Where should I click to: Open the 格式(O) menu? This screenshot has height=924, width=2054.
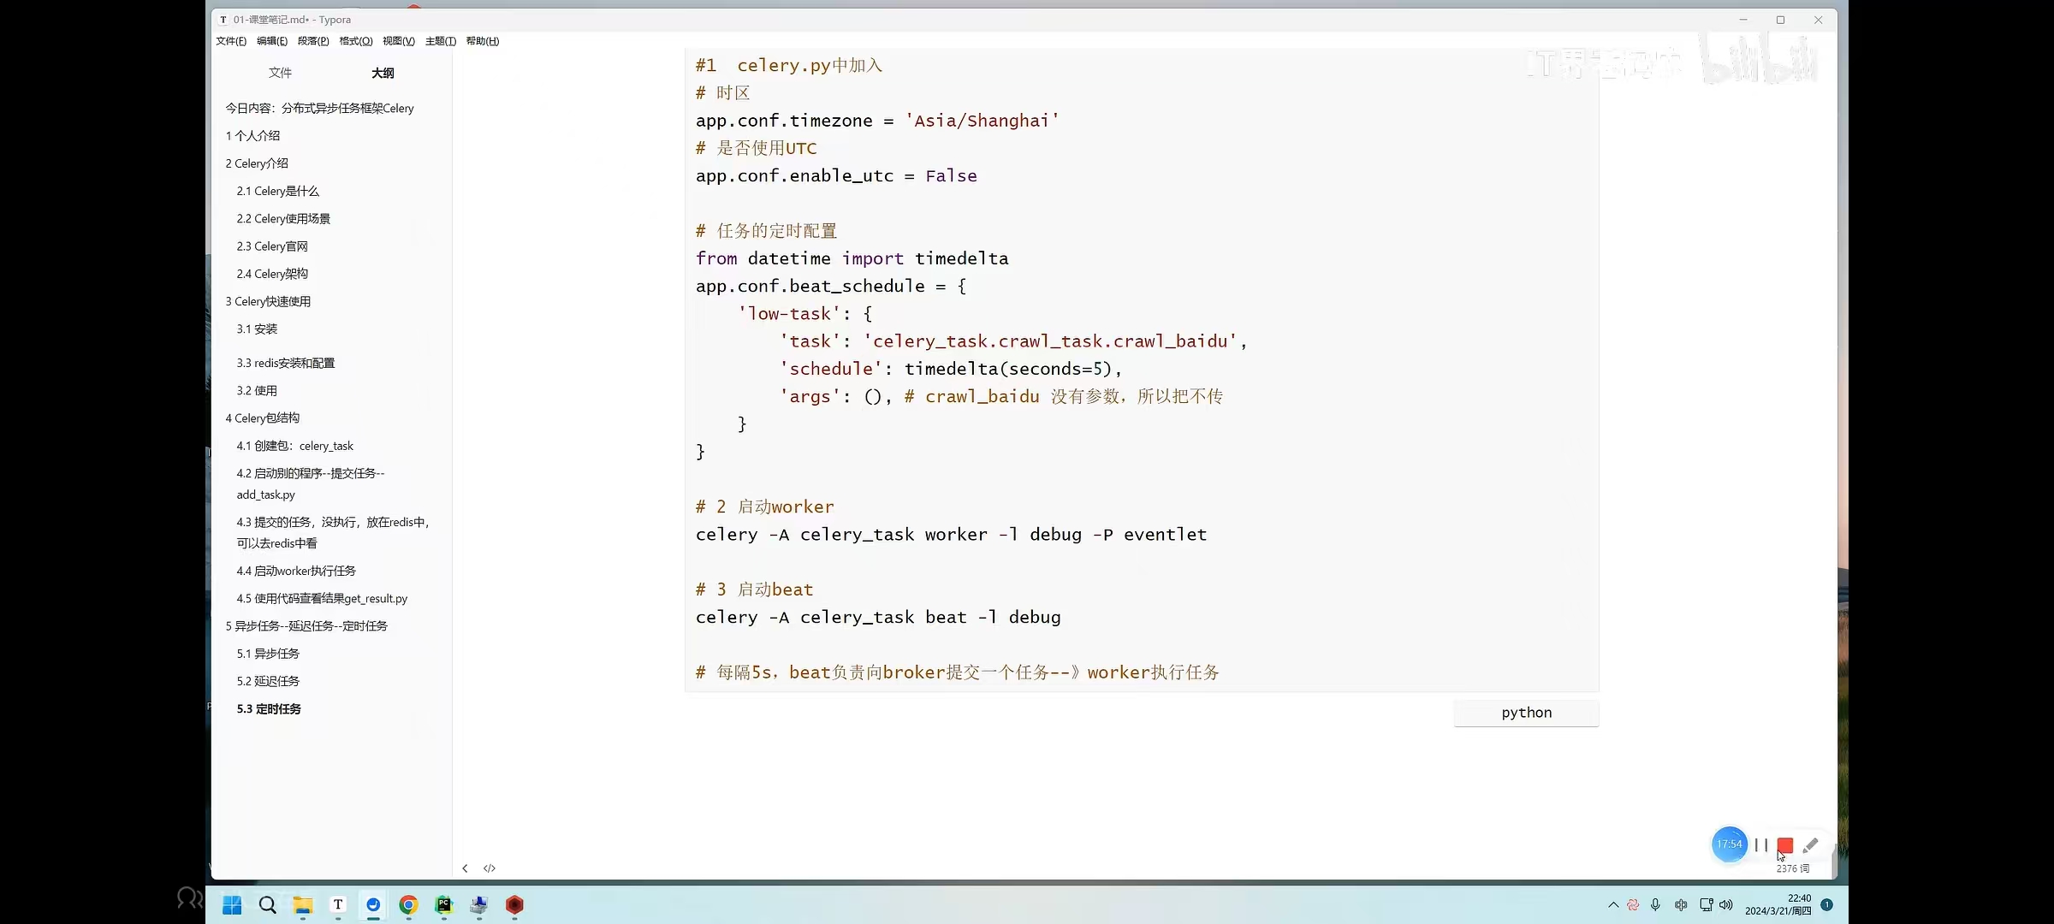coord(355,41)
